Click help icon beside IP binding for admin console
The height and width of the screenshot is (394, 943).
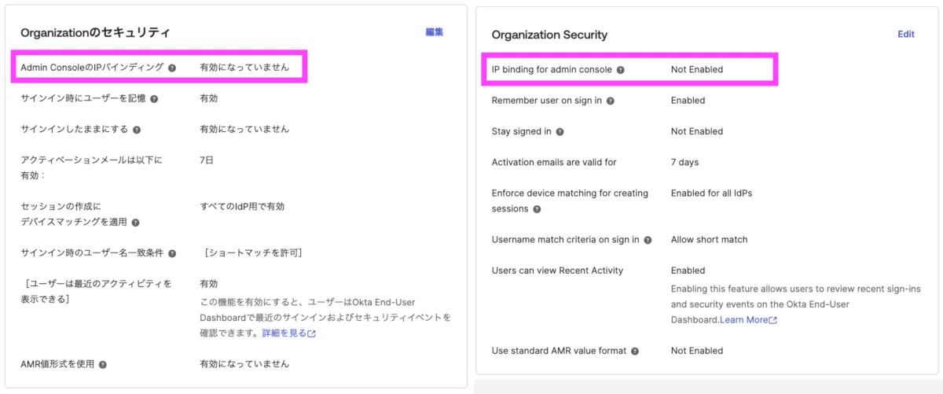coord(621,70)
